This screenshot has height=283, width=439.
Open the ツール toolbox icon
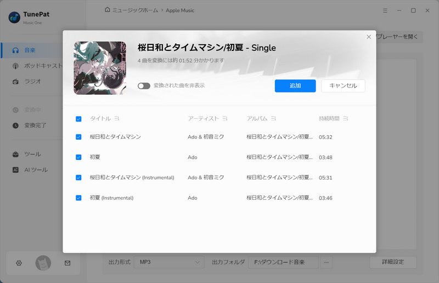pyautogui.click(x=16, y=154)
